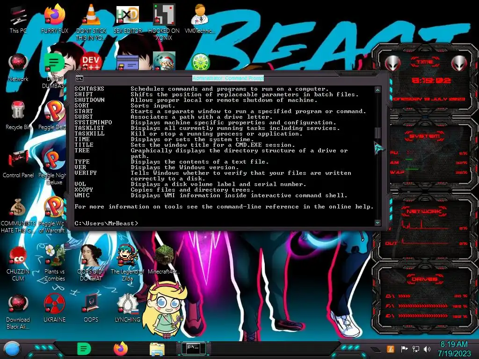This screenshot has width=479, height=359.
Task: Click the orange Java tray icon
Action: coord(391,349)
